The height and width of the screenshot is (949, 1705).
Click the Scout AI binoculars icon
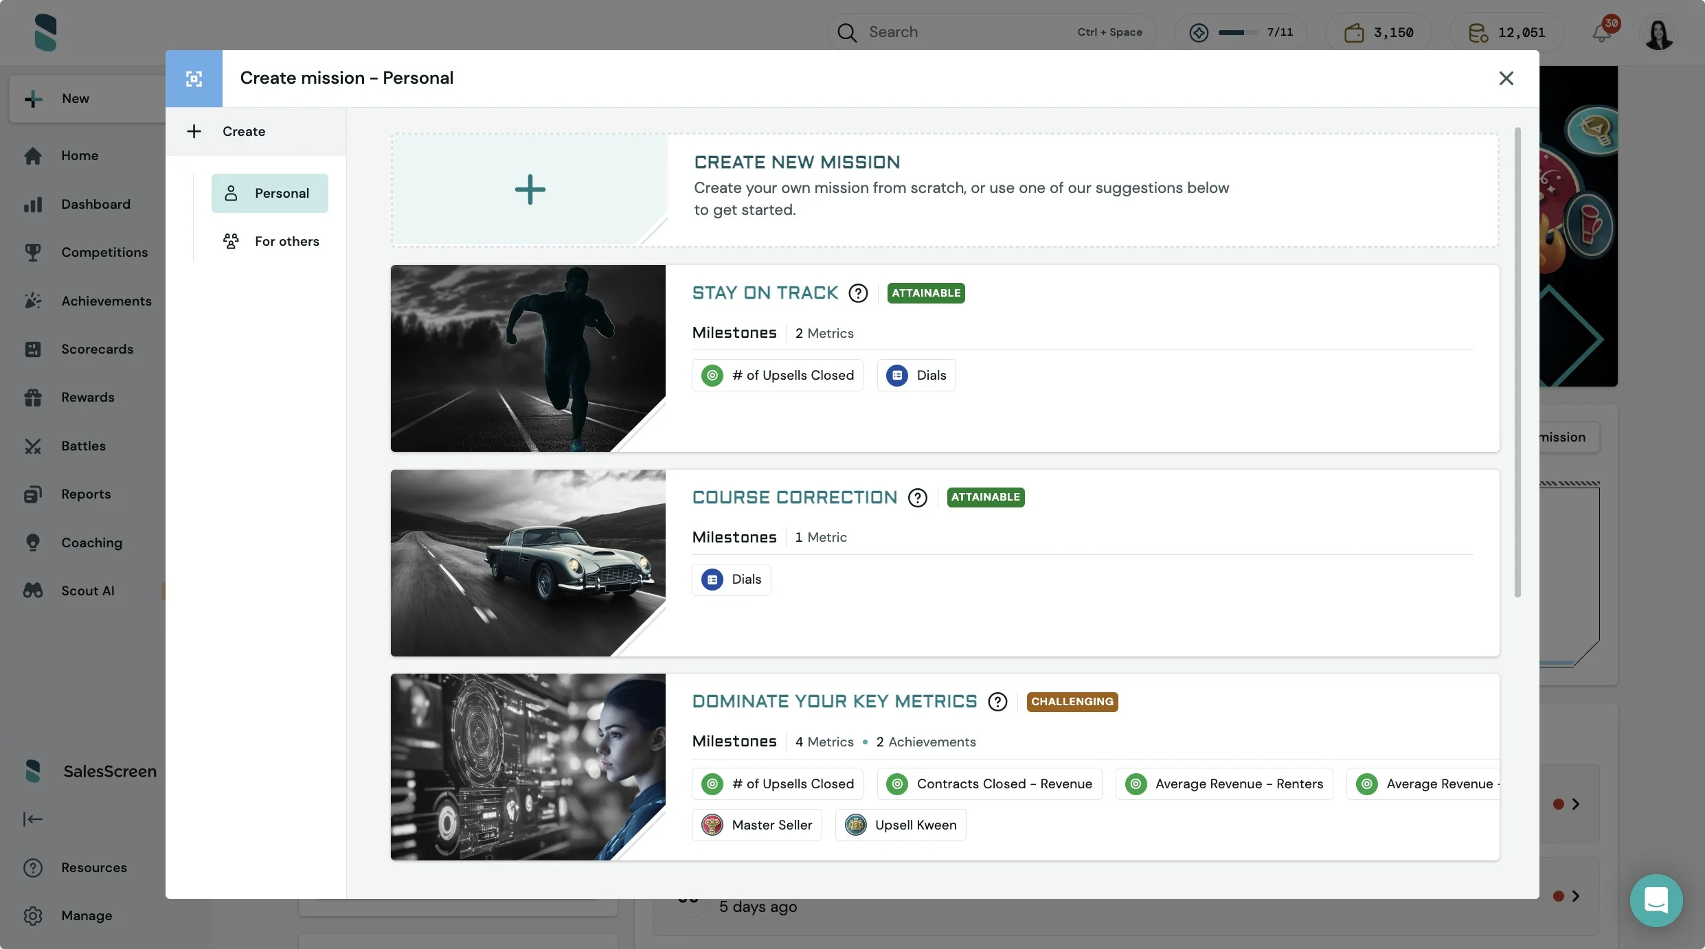point(33,591)
